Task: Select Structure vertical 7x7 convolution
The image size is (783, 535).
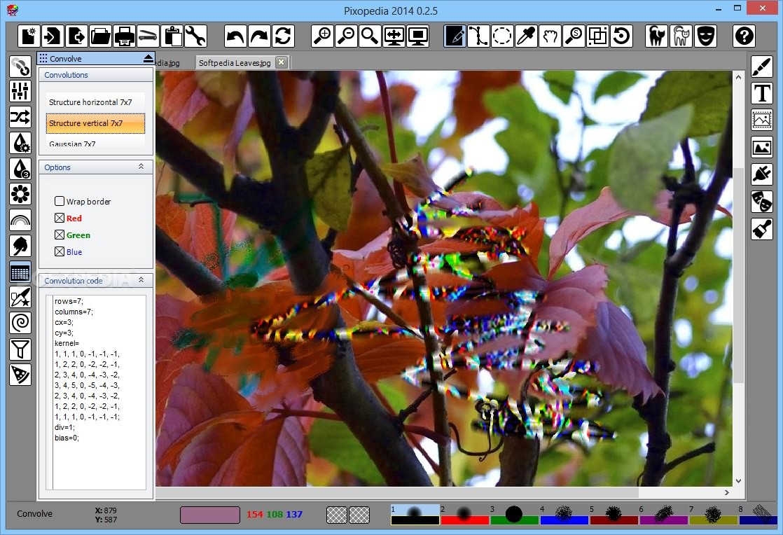Action: [x=95, y=123]
